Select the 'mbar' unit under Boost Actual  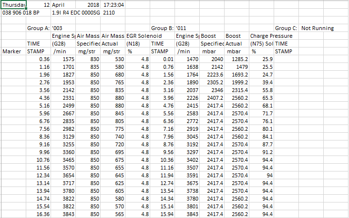tap(237, 51)
